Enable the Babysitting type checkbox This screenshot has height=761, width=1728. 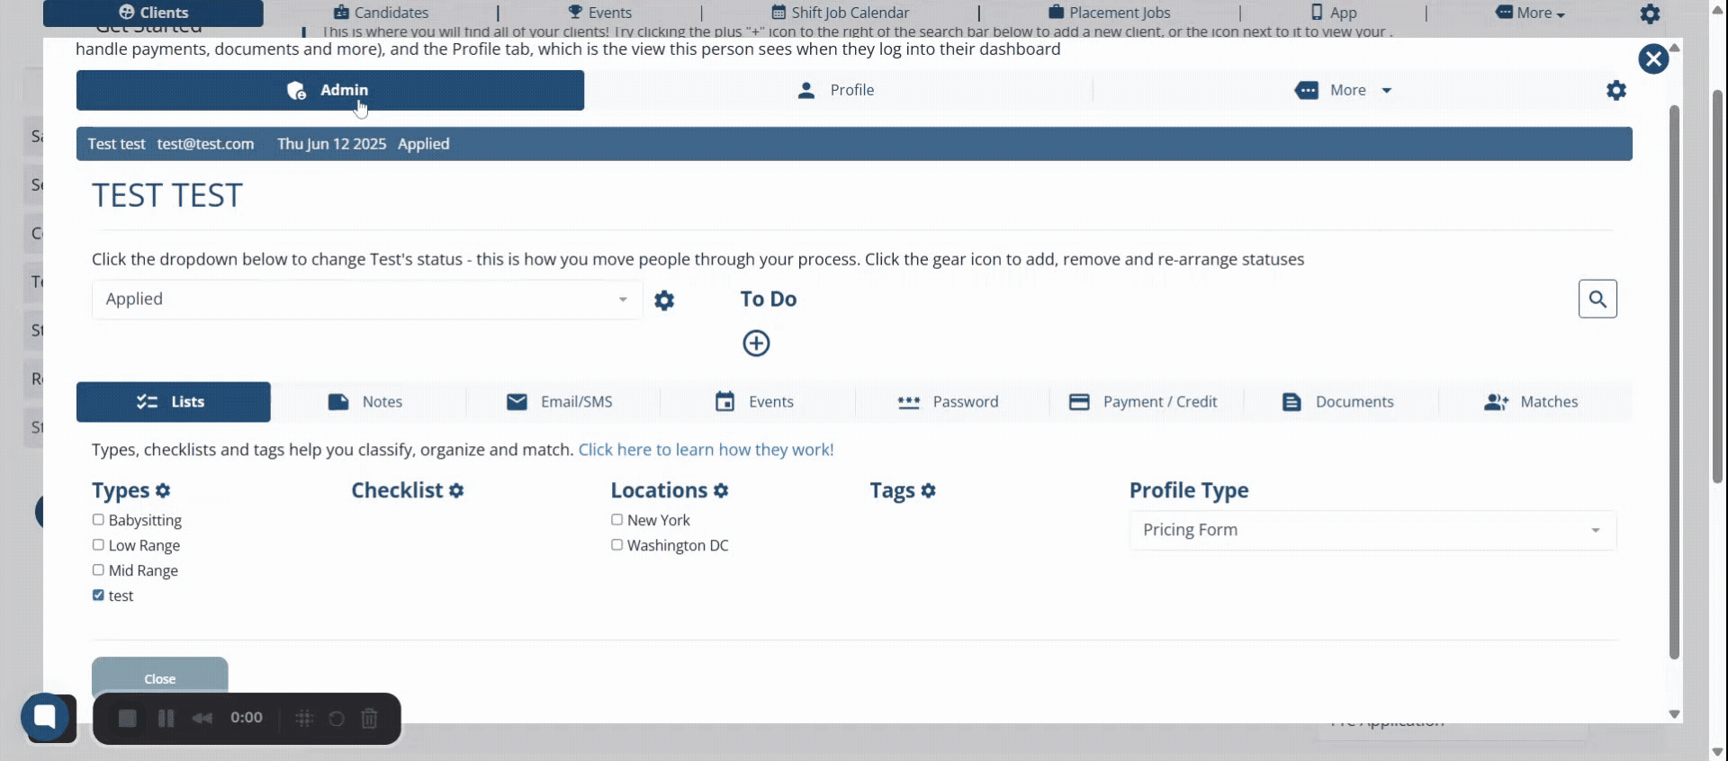tap(98, 520)
